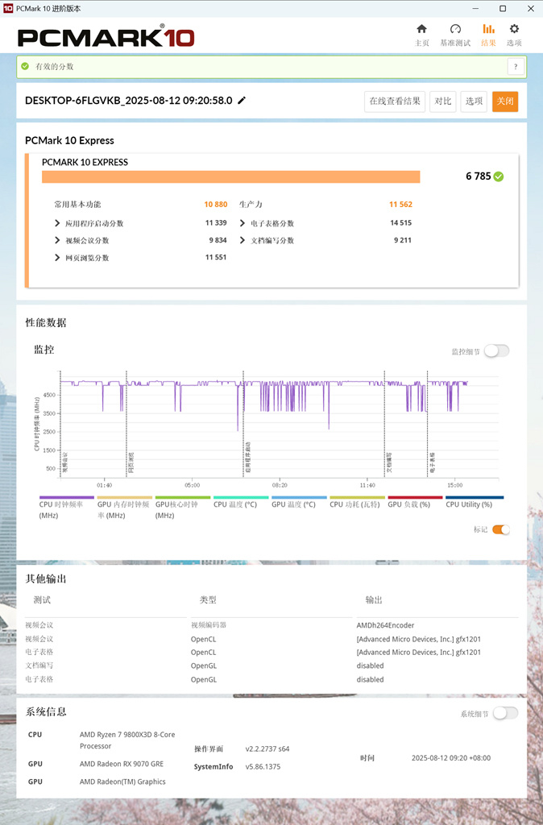Click the 11 562 productivity score
Screen dimensions: 543x825
pyautogui.click(x=401, y=204)
